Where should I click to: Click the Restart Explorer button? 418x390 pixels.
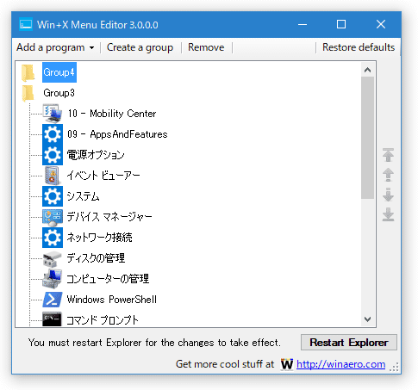point(349,343)
